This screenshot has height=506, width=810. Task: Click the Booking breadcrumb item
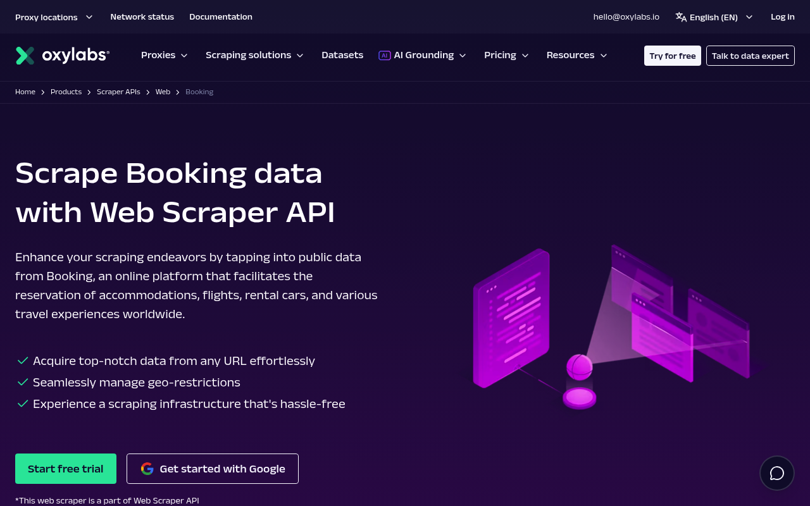click(199, 92)
